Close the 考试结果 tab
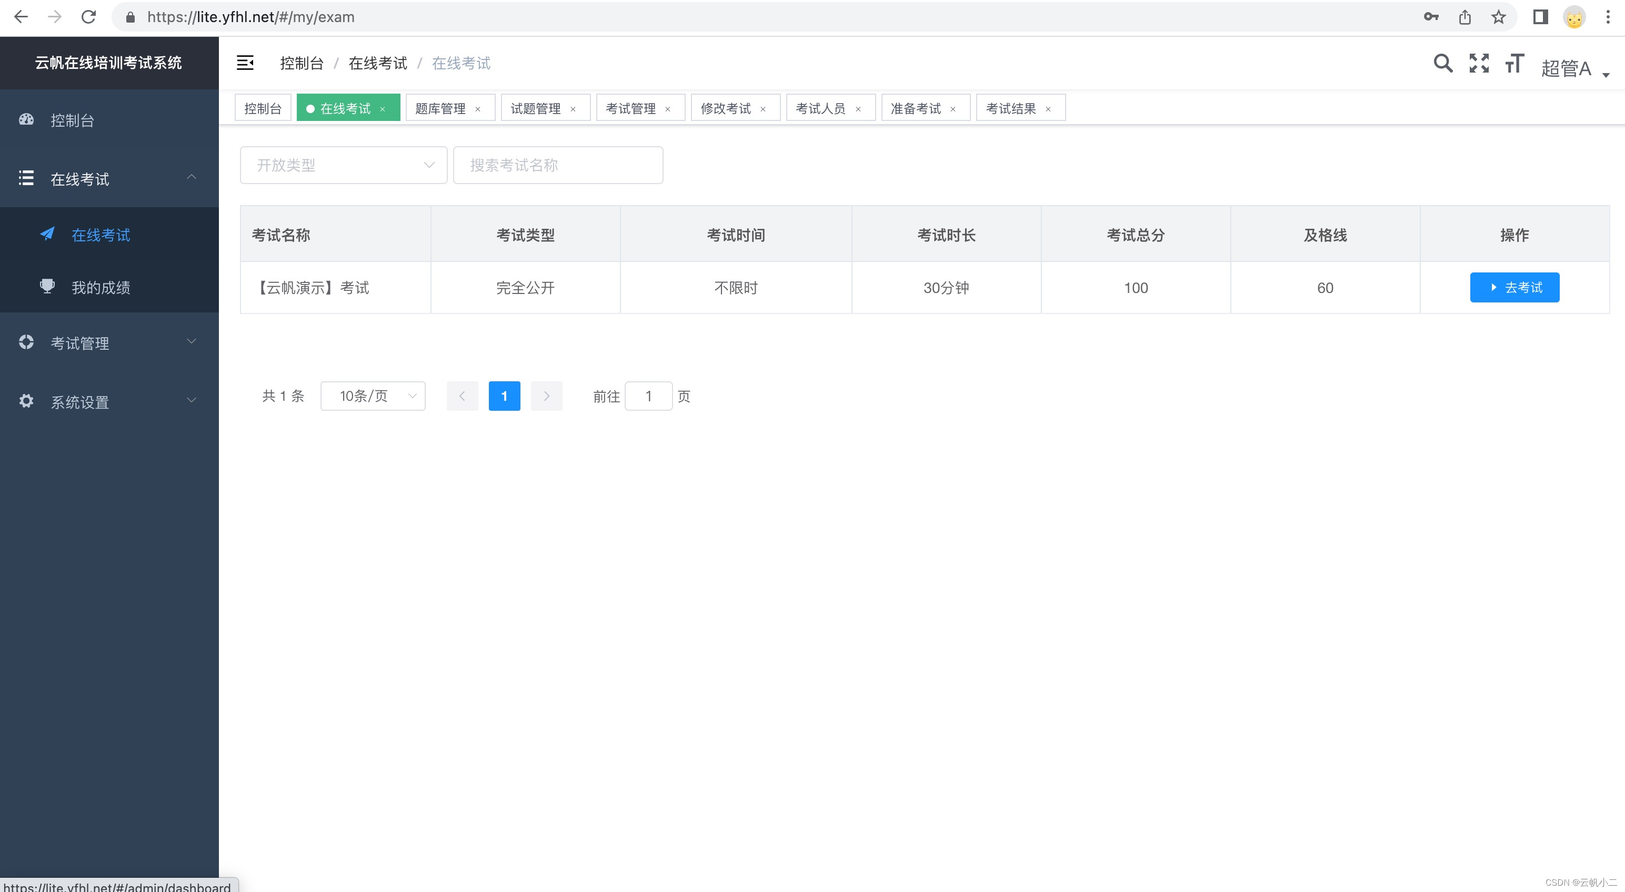Screen dimensions: 1625x892 pyautogui.click(x=1048, y=109)
